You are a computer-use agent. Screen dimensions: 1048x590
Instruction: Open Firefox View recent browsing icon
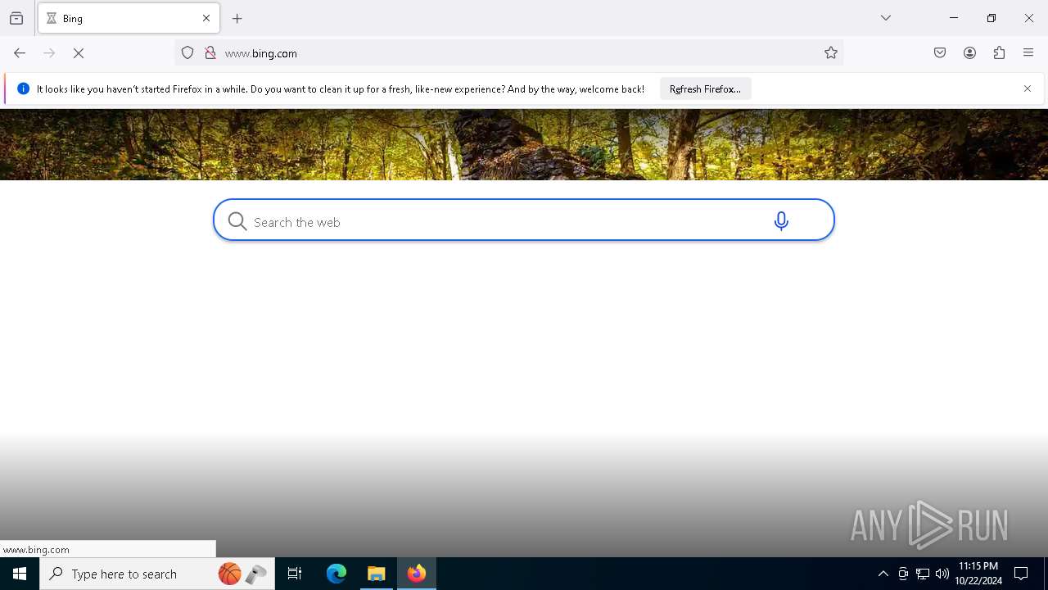point(16,18)
